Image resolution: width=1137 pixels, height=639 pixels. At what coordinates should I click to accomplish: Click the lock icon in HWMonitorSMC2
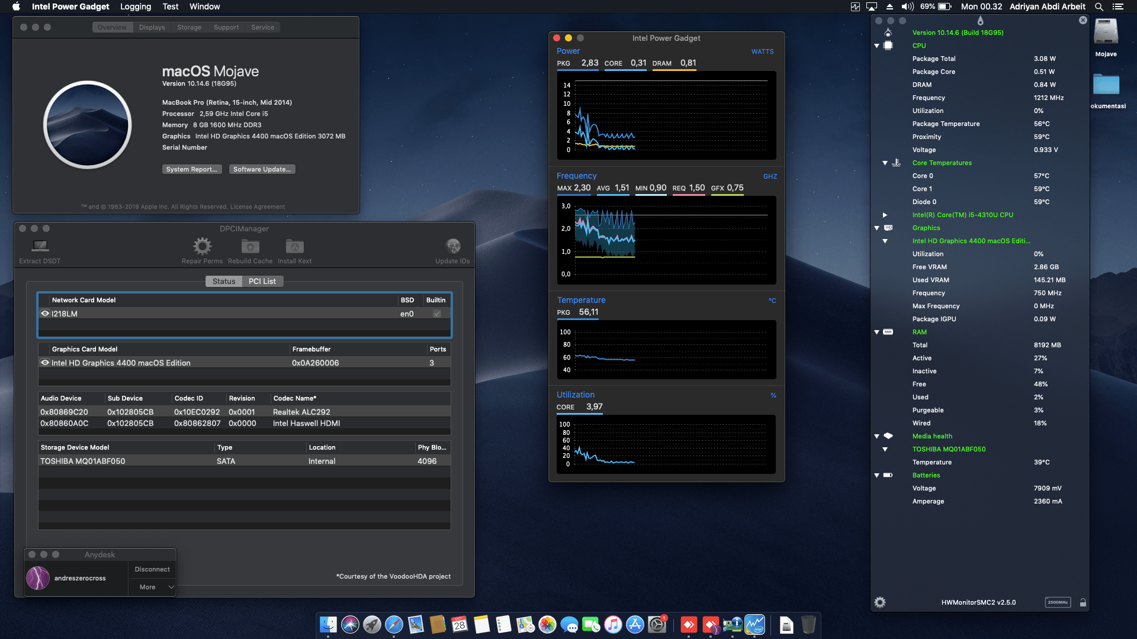(1084, 602)
